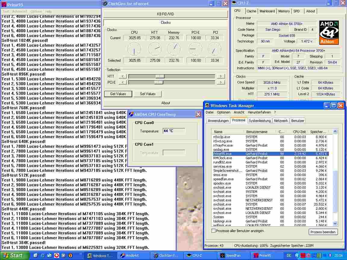Click the CPU clock dial in ClockGen
Image resolution: width=347 pixels, height=260 pixels.
pos(134,49)
